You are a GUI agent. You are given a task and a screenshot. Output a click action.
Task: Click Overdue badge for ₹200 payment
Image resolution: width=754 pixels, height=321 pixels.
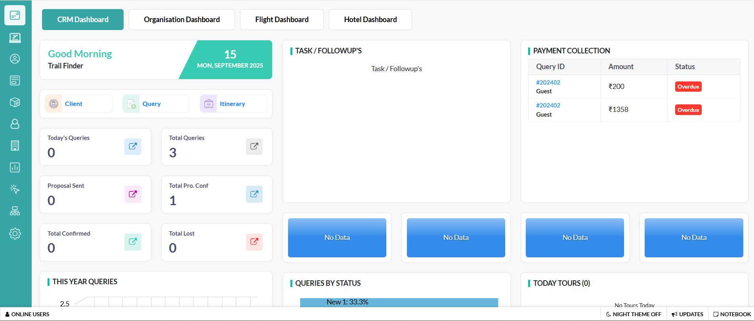point(688,87)
